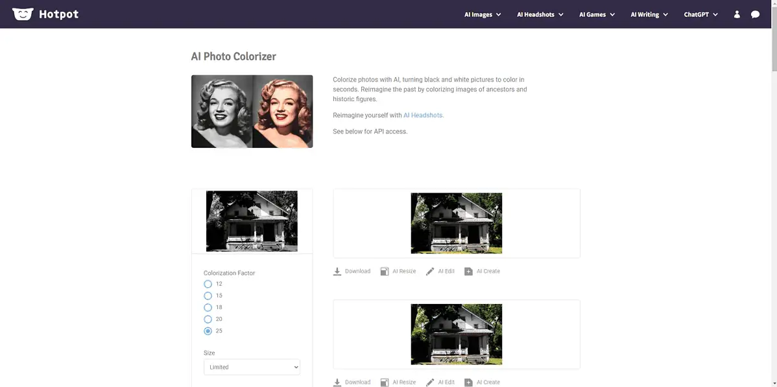The height and width of the screenshot is (387, 777).
Task: Select Colorization Factor 18
Action: [208, 307]
